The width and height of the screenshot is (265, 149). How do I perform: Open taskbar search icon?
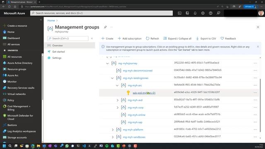point(10,146)
